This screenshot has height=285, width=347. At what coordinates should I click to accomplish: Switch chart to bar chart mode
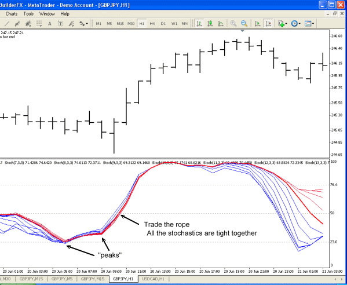click(x=199, y=23)
